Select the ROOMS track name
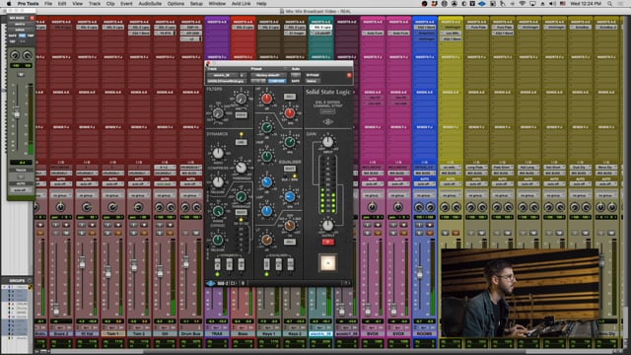 [424, 333]
